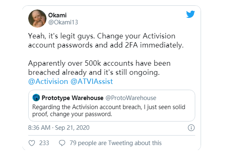Click 'change your password' quoted text
The image size is (238, 155).
pyautogui.click(x=81, y=114)
